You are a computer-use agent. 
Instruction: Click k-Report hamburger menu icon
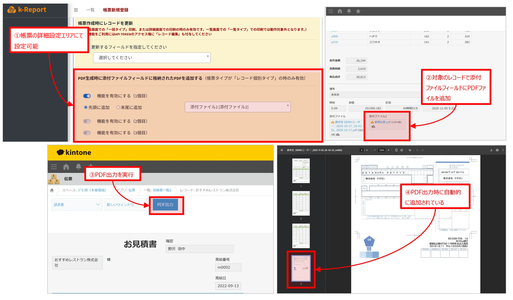coord(76,10)
